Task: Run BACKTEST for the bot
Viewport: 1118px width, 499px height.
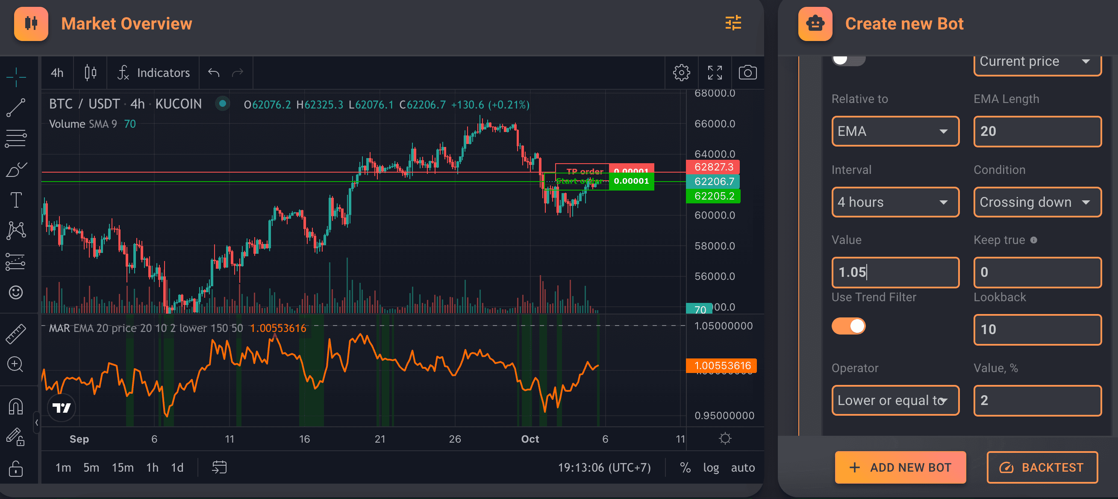Action: (x=1042, y=467)
